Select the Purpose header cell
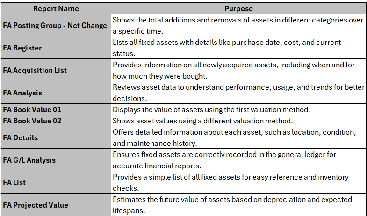Image resolution: width=367 pixels, height=216 pixels. tap(238, 9)
